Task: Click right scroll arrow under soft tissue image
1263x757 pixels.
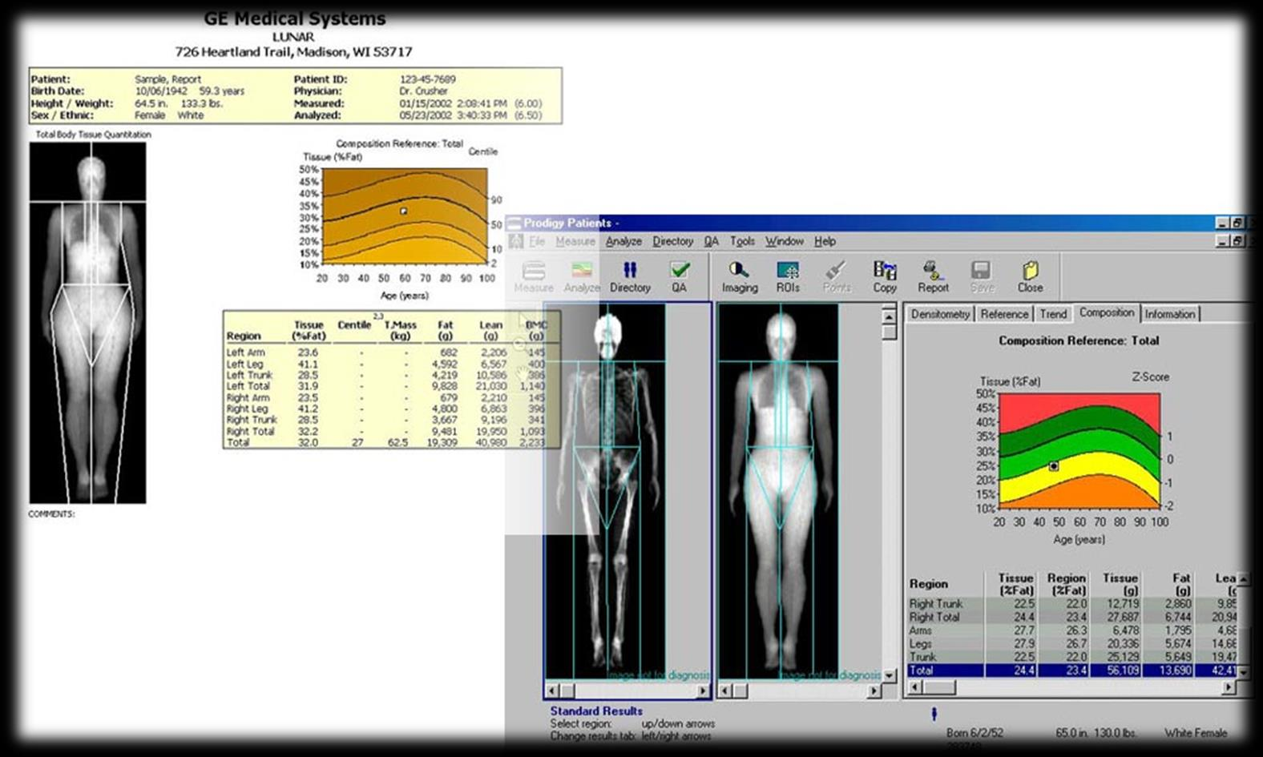Action: click(874, 690)
